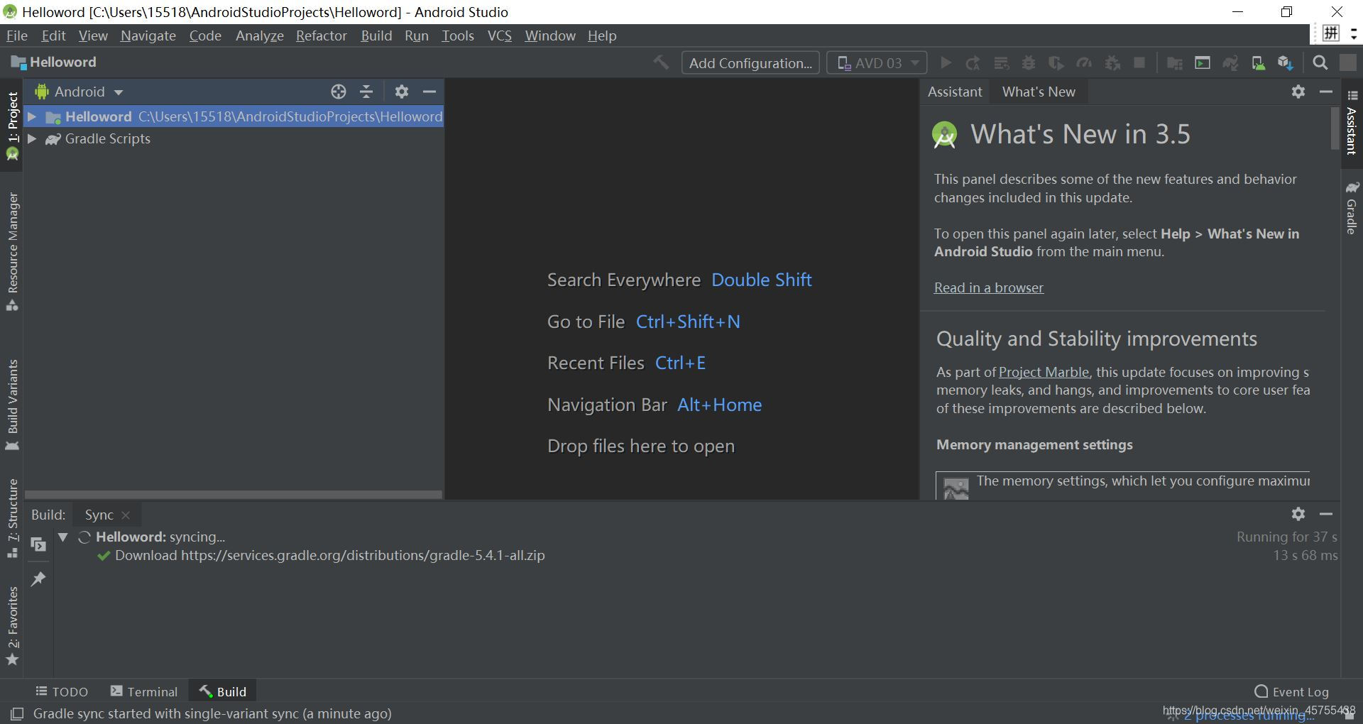Open the Refactor menu
This screenshot has width=1363, height=724.
(322, 35)
